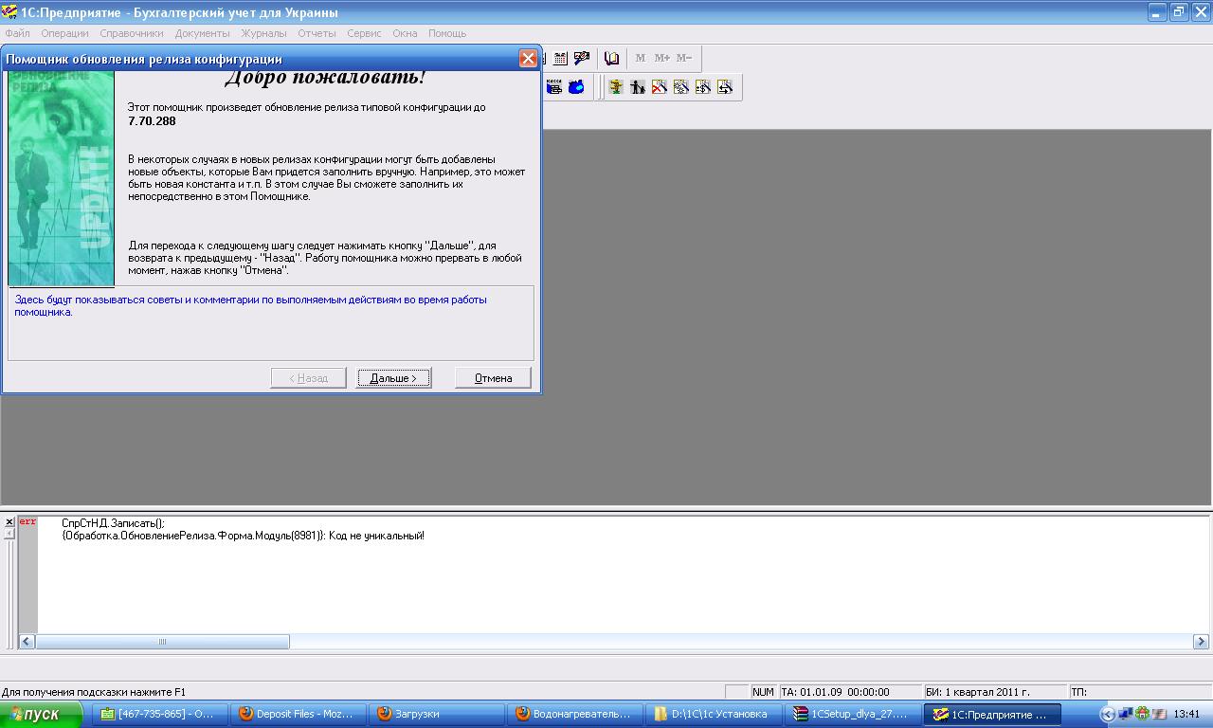The image size is (1213, 728).
Task: Open the Окна menu
Action: pos(405,33)
